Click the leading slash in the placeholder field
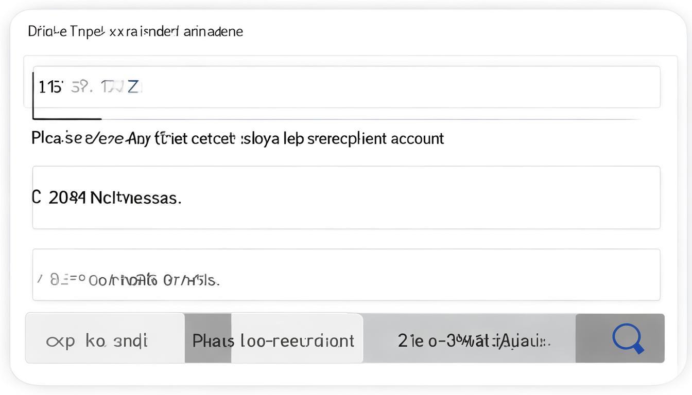Viewport: 692px width, 395px height. click(39, 278)
